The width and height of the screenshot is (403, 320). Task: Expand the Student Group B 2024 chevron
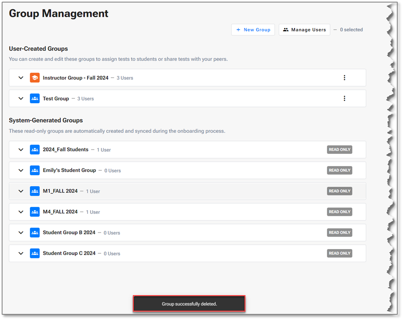[21, 233]
